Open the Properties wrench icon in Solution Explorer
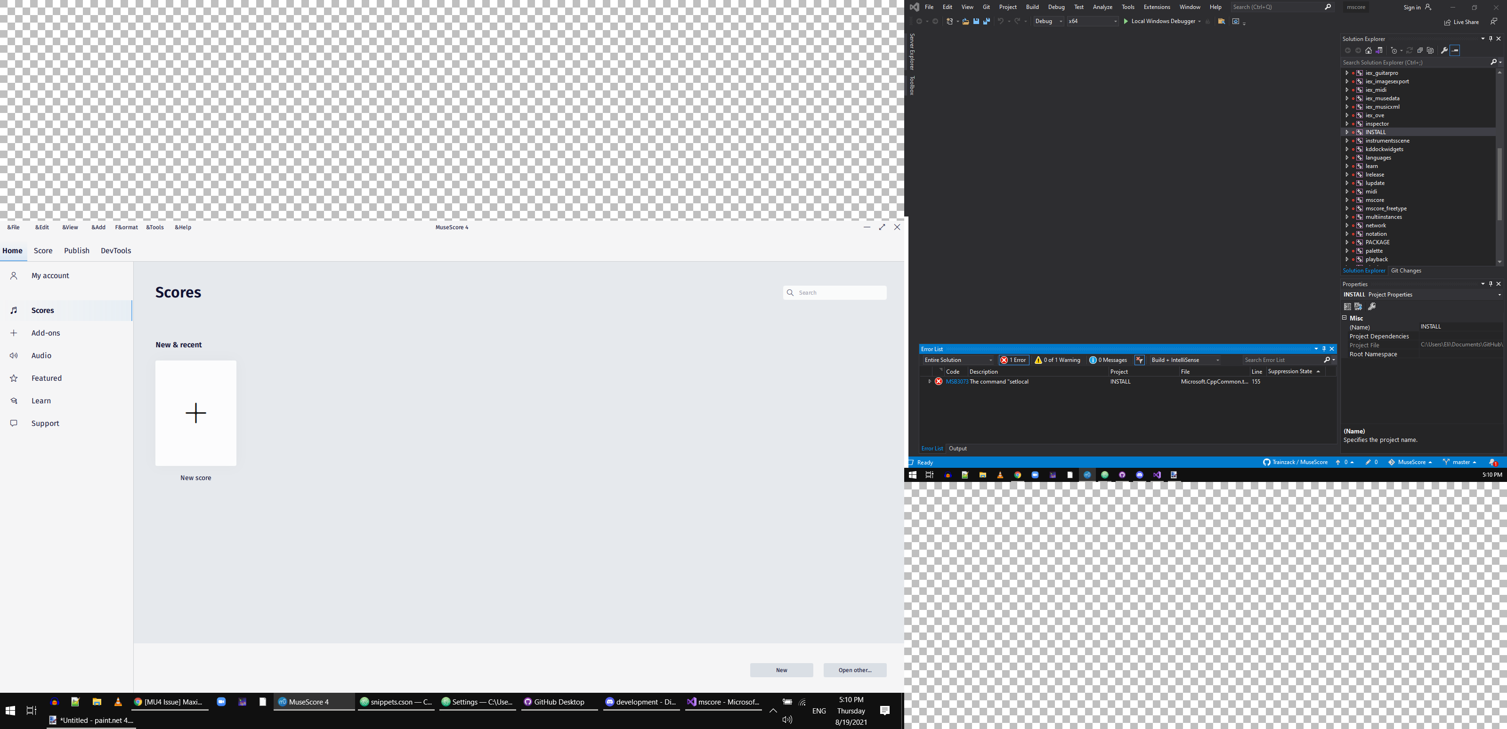Viewport: 1507px width, 729px height. click(x=1444, y=50)
